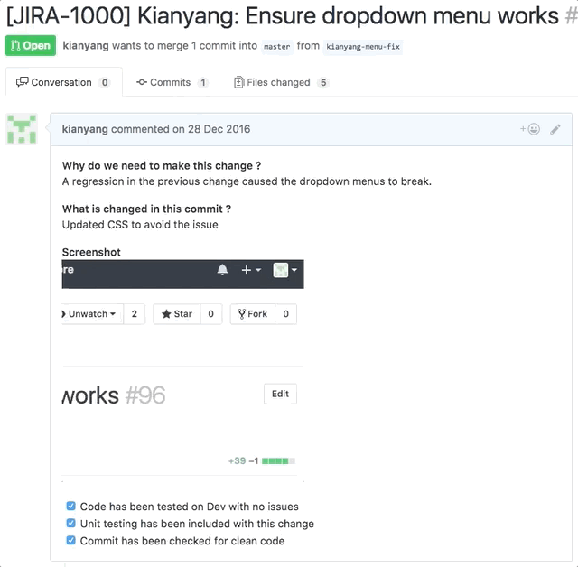578x567 pixels.
Task: Click the diffstat bar beside +39 −1
Action: (x=278, y=460)
